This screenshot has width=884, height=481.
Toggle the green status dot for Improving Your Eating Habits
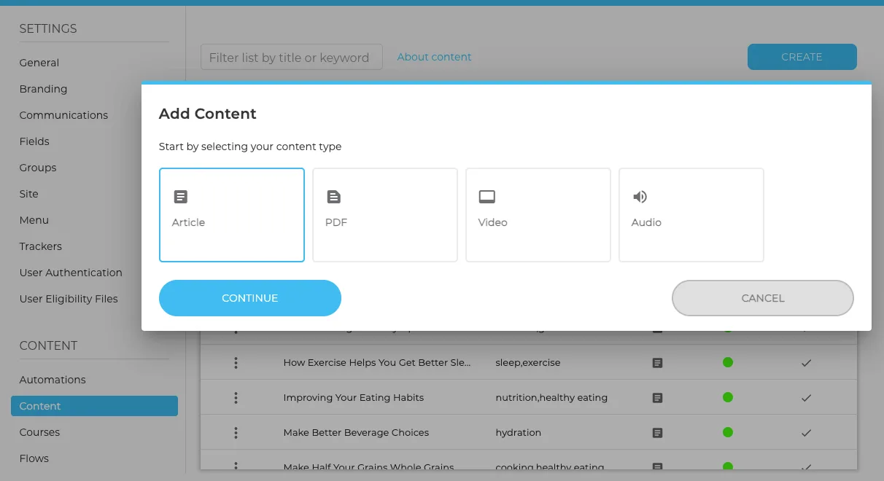727,398
